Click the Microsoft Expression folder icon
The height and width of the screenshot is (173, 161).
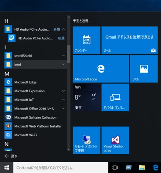click(8, 91)
